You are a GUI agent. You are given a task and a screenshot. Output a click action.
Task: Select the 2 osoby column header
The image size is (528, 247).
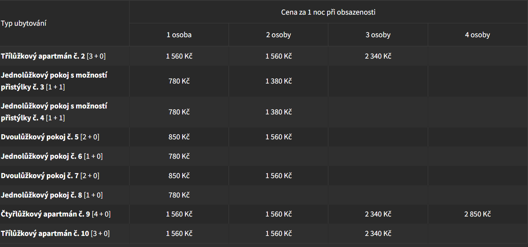(x=278, y=35)
